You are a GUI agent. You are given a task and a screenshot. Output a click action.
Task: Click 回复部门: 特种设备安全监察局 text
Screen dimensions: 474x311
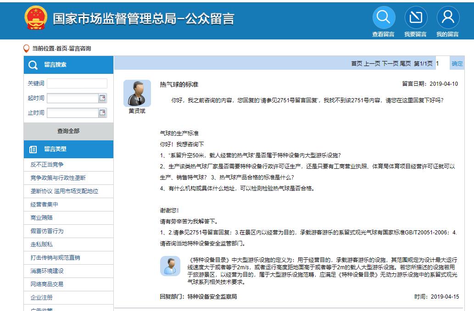198,297
